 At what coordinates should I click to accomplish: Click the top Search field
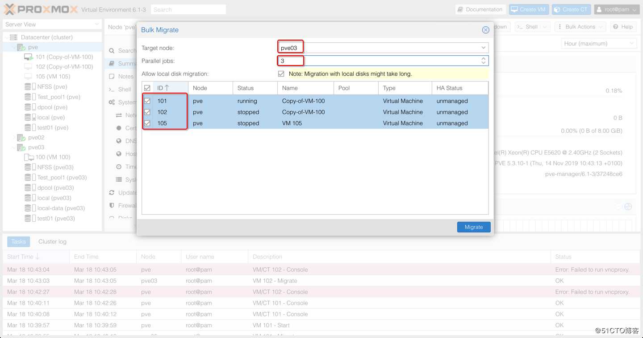click(x=188, y=9)
